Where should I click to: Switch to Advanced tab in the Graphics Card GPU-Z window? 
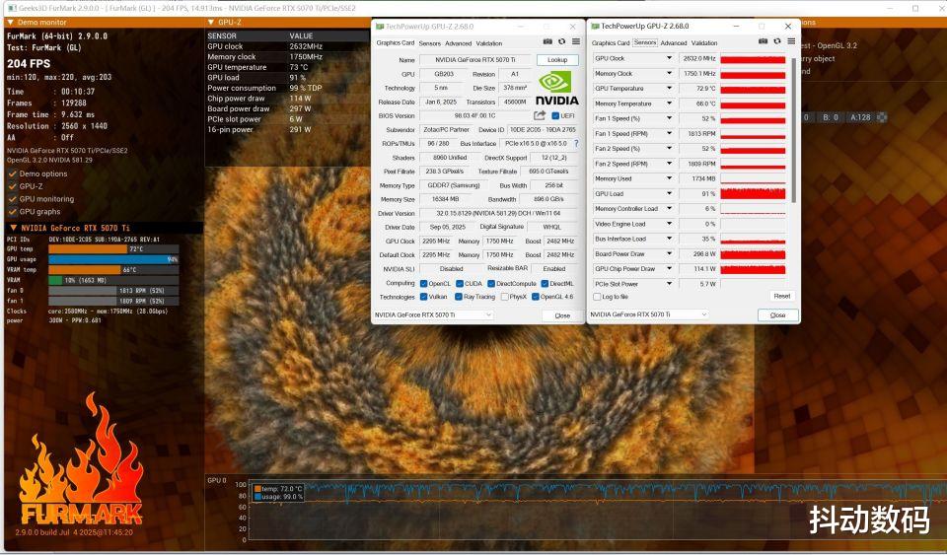pos(459,43)
